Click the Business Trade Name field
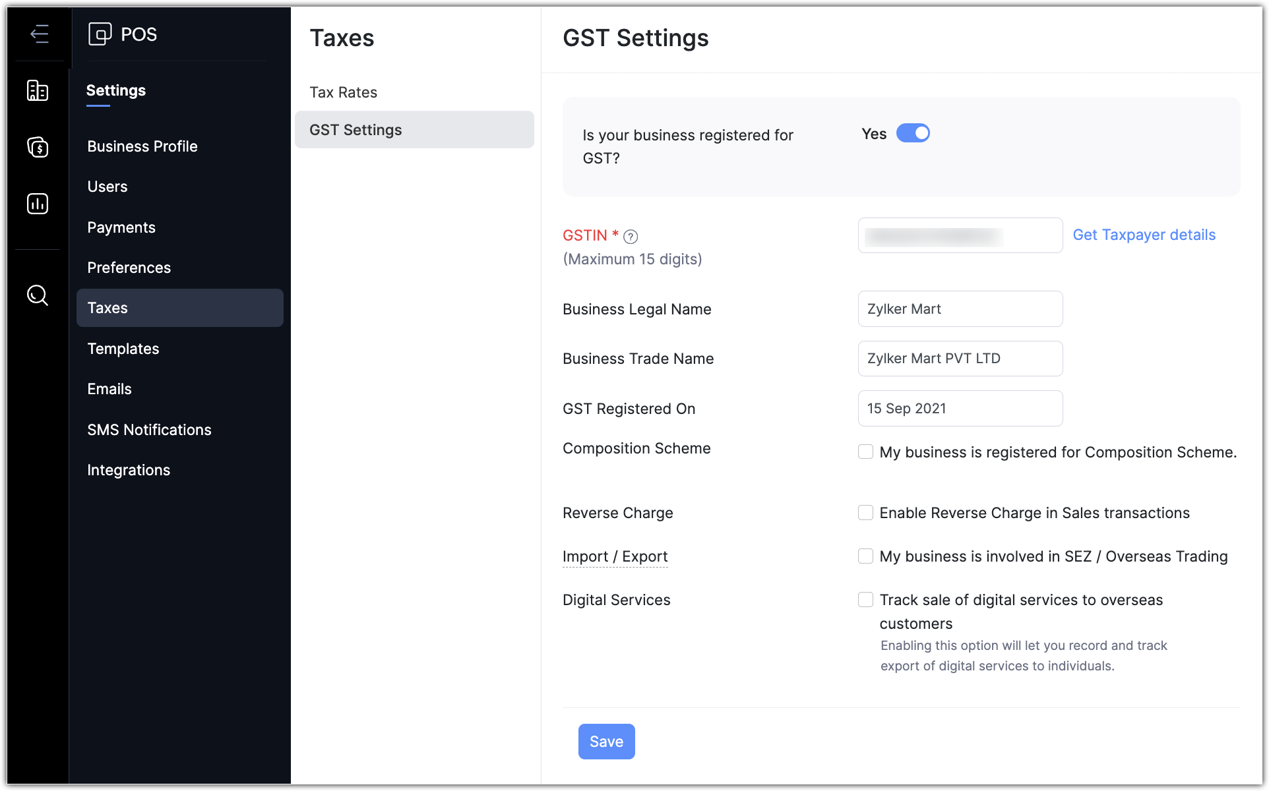Screen dimensions: 1269x791 click(x=960, y=359)
